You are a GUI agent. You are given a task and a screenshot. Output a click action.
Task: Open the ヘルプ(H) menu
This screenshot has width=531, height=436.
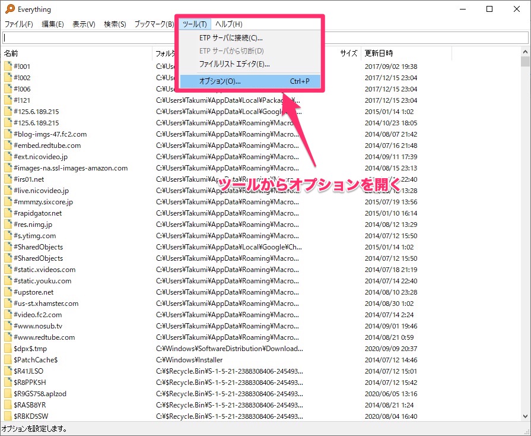pyautogui.click(x=228, y=24)
